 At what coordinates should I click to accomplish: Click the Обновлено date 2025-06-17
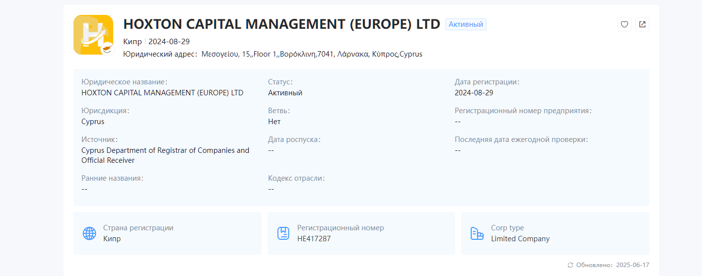point(632,265)
